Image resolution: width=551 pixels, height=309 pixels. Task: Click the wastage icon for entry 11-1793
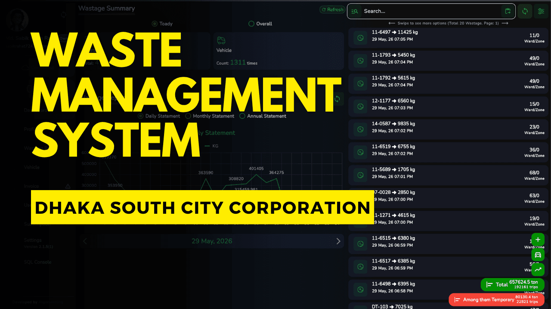[x=360, y=61]
